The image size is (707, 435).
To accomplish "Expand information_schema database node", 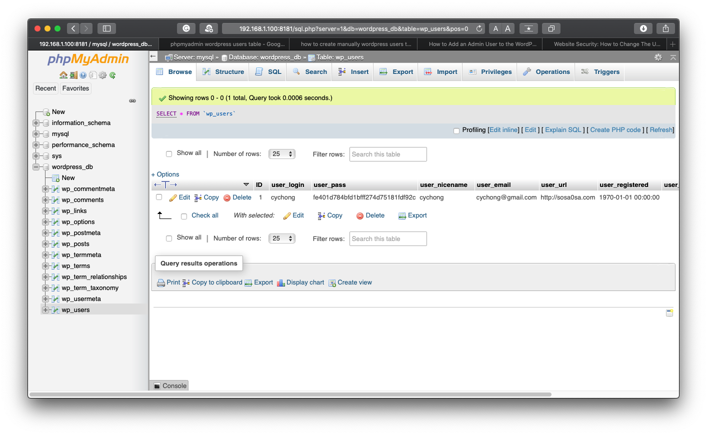I will pos(36,123).
